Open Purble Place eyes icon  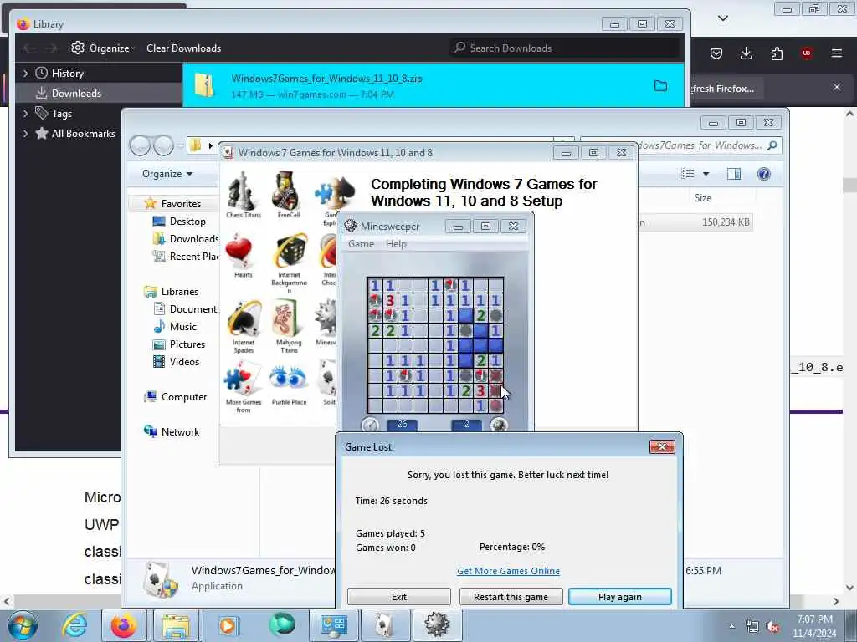point(289,382)
